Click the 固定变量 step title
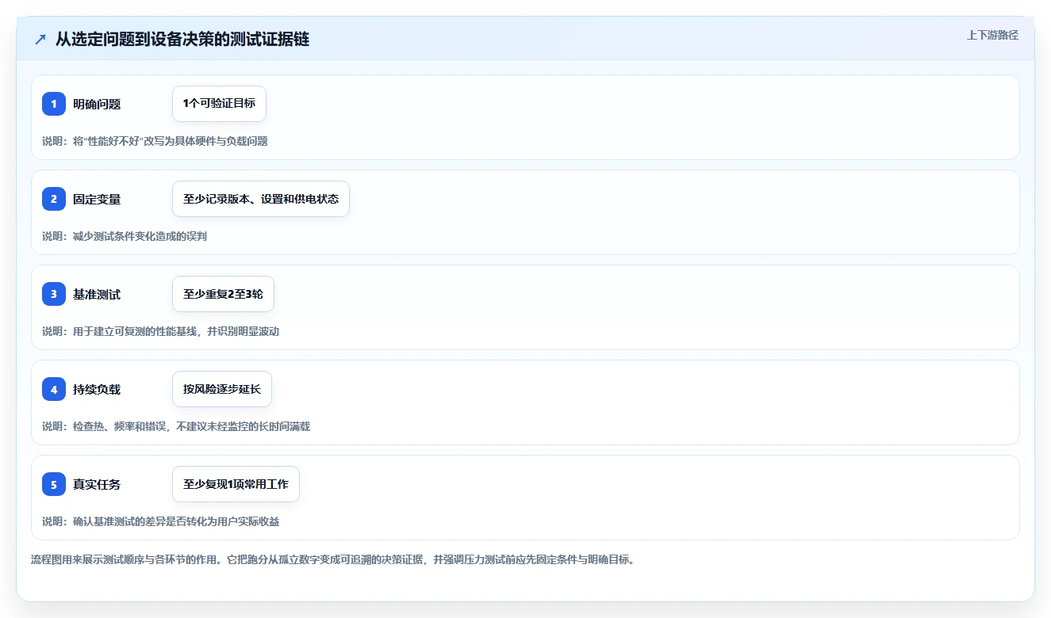The width and height of the screenshot is (1051, 618). pos(97,199)
